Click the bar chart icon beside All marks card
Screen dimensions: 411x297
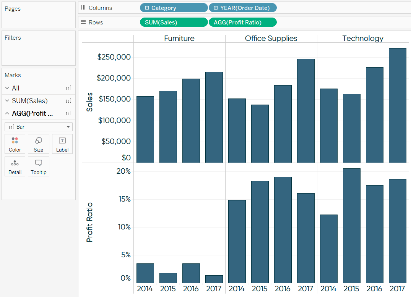(69, 88)
